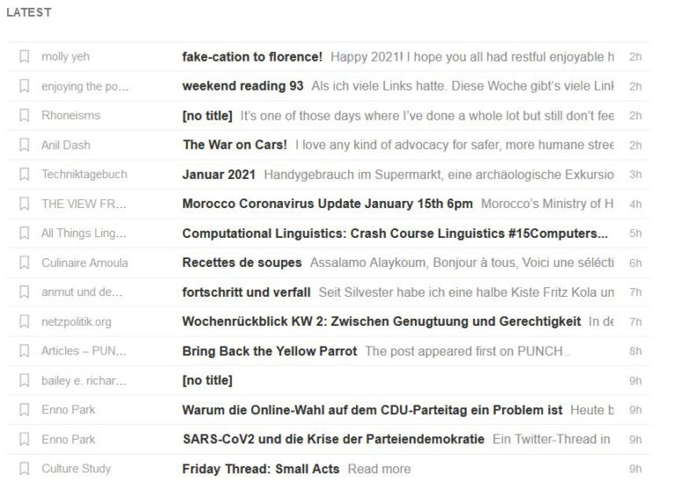
Task: Mark the SARS-CoV2 Enno Park article saved
Action: click(x=25, y=439)
